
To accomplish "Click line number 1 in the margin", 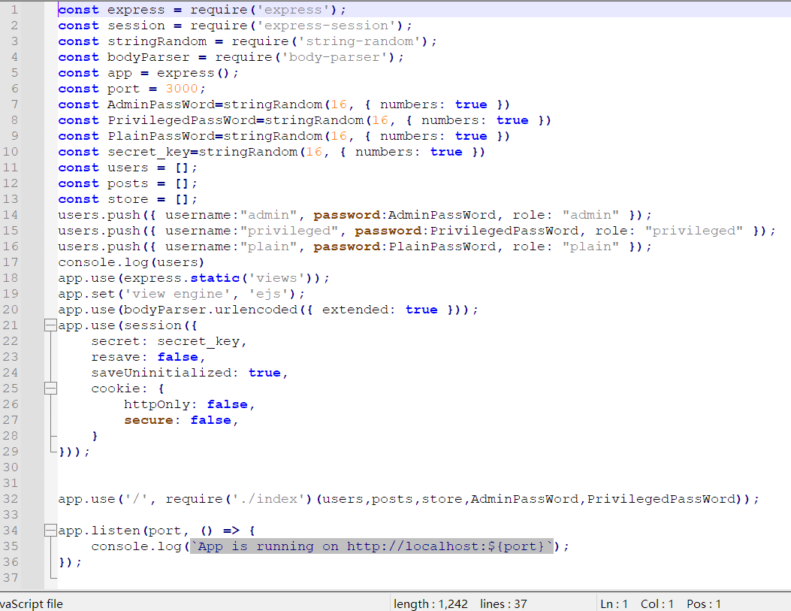I will pyautogui.click(x=15, y=10).
